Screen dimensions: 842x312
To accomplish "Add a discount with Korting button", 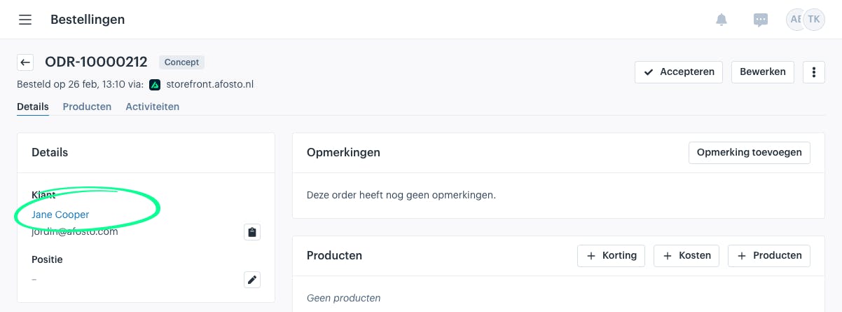I will tap(611, 256).
